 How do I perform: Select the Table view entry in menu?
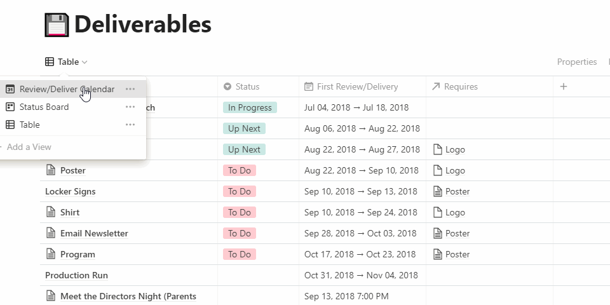pyautogui.click(x=30, y=125)
